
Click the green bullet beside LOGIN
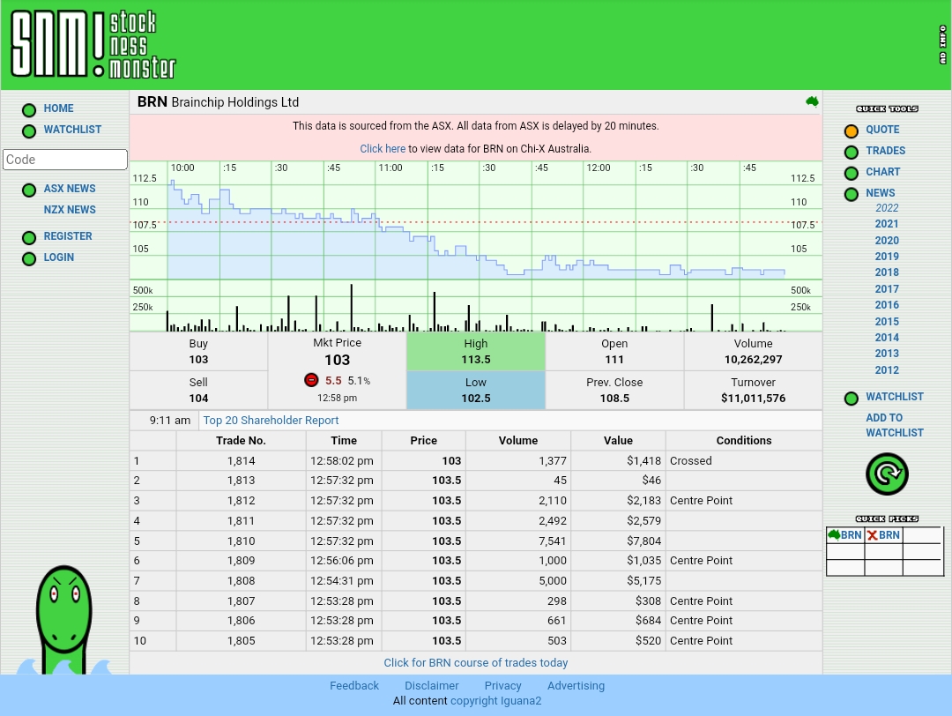[29, 258]
